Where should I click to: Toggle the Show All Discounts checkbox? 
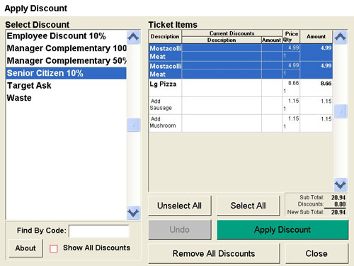coord(54,248)
